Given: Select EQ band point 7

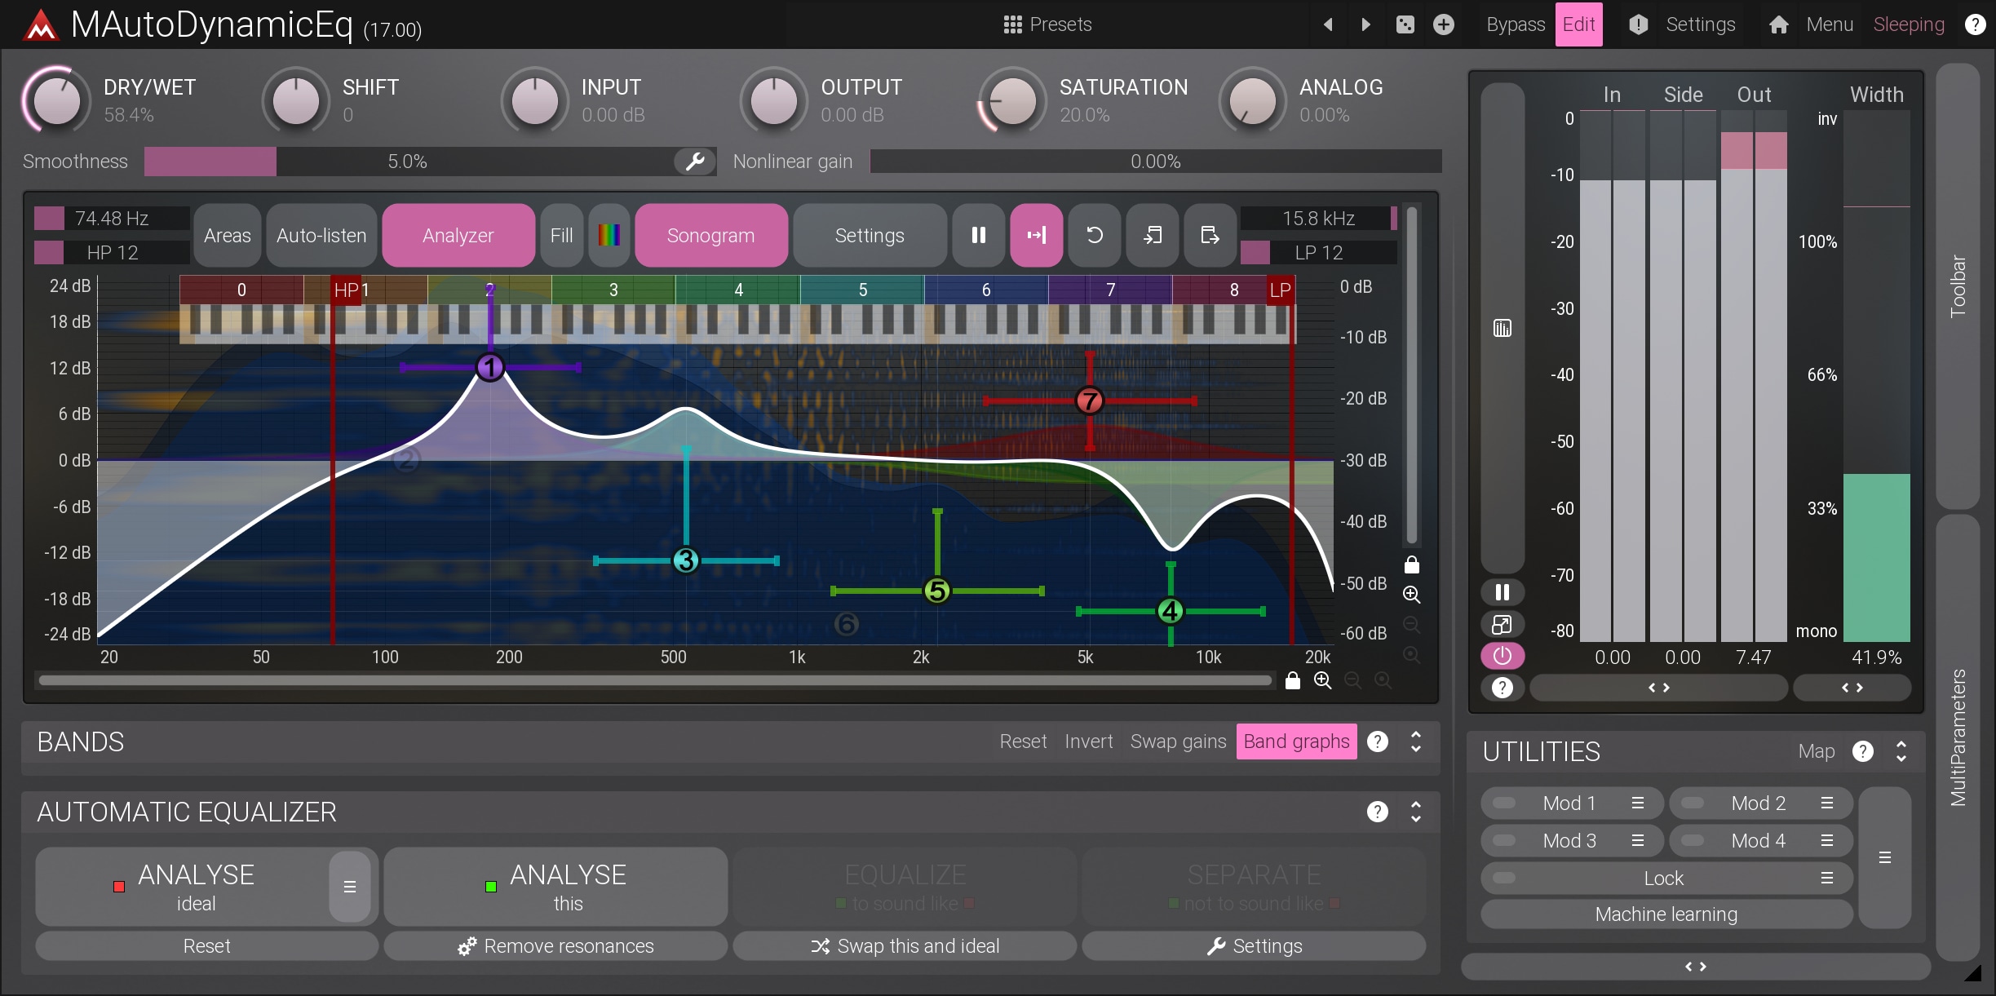Looking at the screenshot, I should (x=1089, y=401).
